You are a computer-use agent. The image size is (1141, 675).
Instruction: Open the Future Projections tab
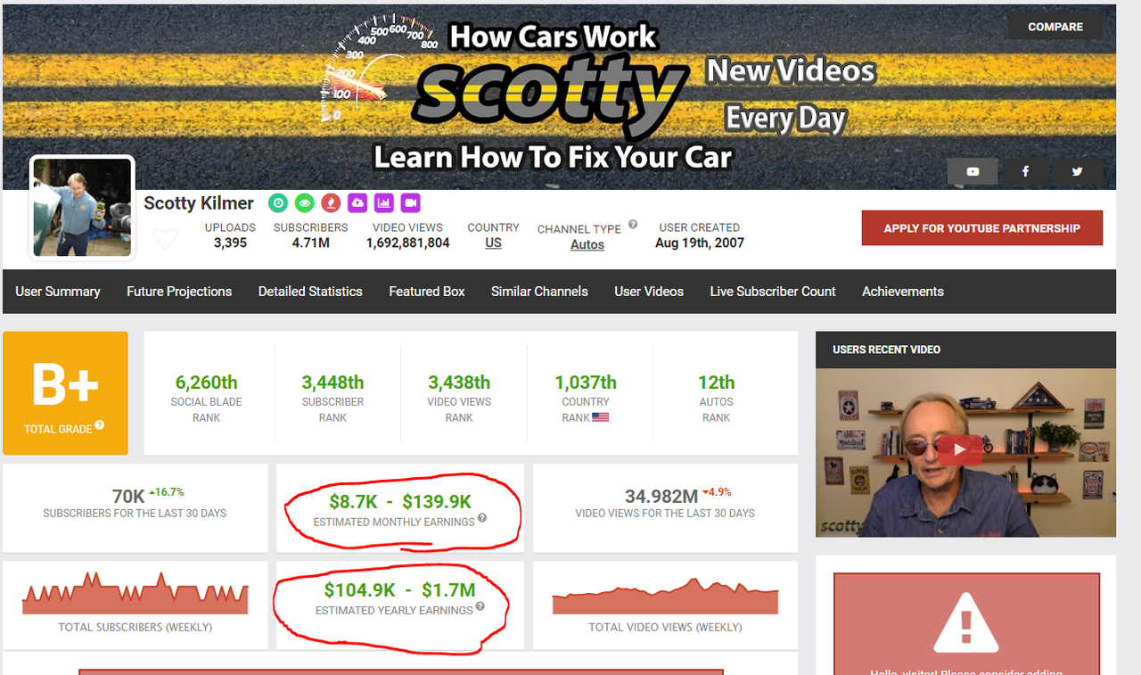tap(179, 292)
